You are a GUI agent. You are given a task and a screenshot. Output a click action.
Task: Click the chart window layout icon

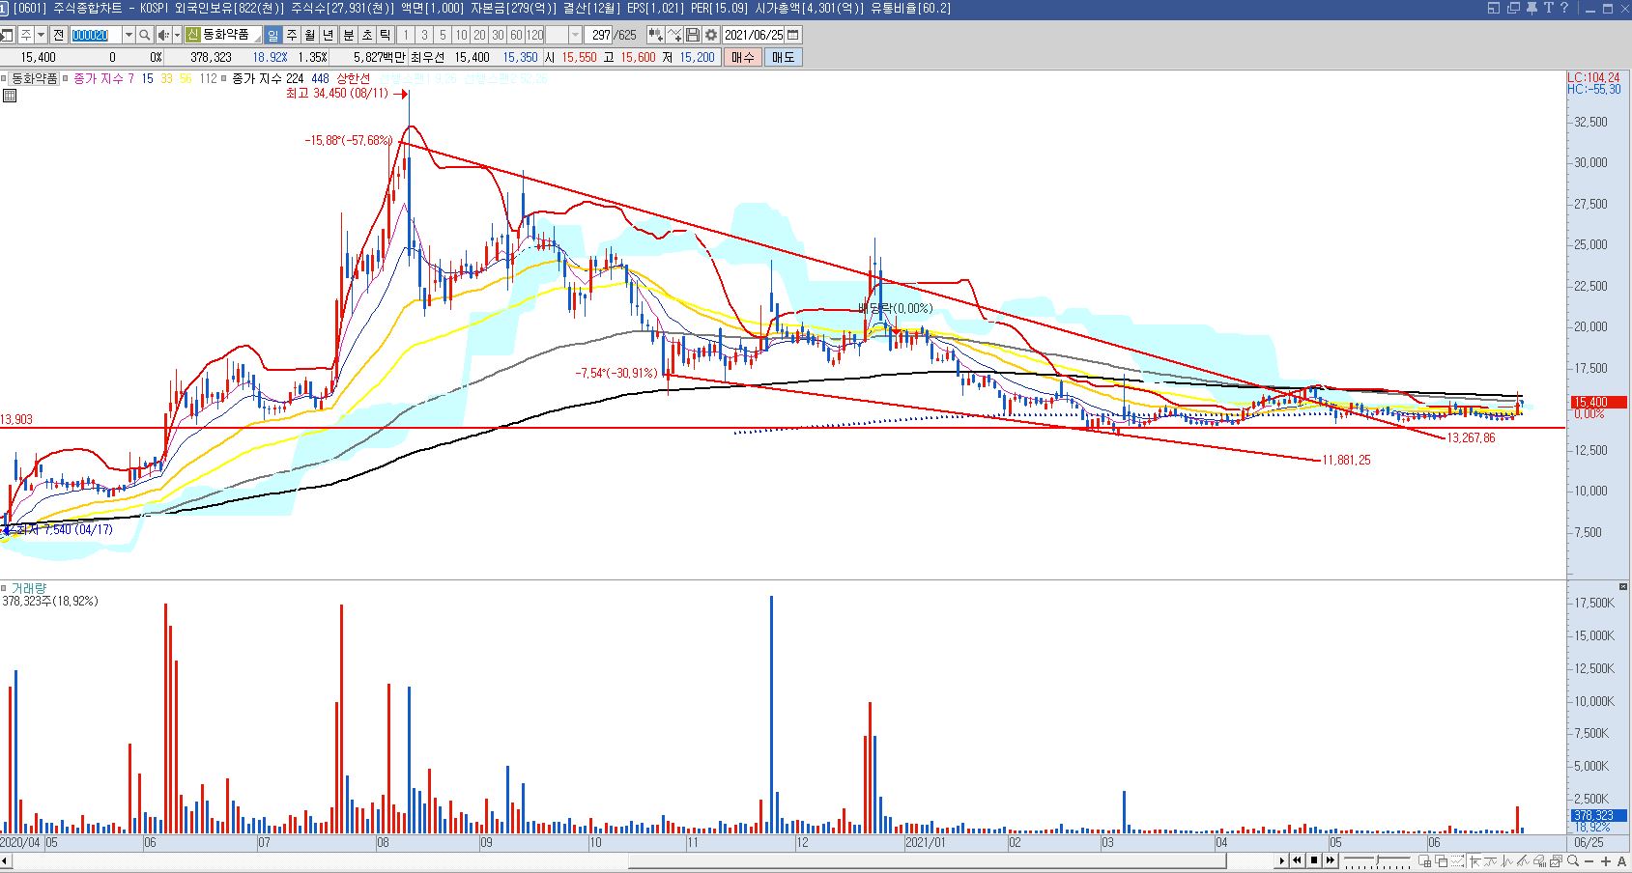tap(1424, 860)
